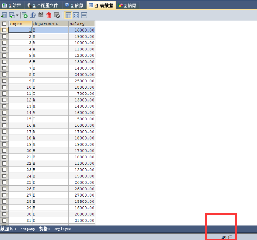Check the row checkbox for empno 28

point(4,202)
